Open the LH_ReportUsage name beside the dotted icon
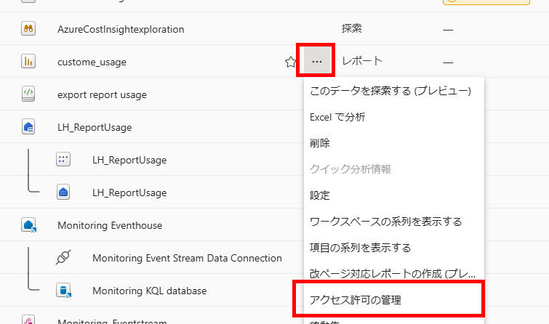Image resolution: width=549 pixels, height=324 pixels. [129, 161]
